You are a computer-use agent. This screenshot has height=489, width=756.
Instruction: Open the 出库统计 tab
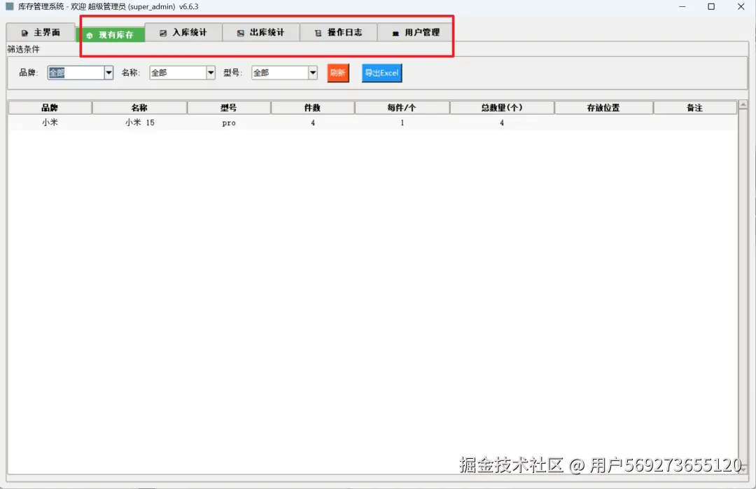click(261, 33)
